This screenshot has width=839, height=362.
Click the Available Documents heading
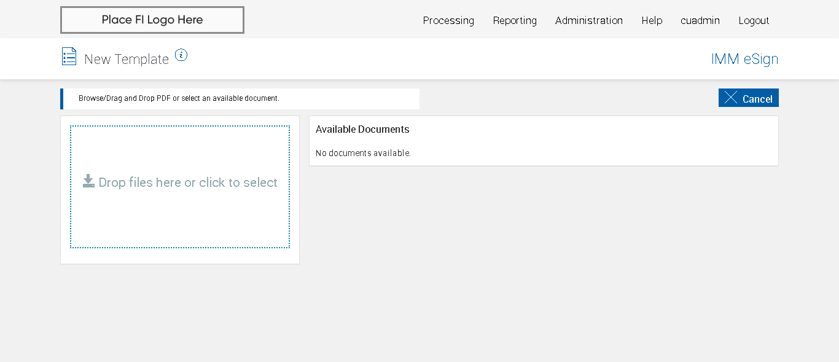click(362, 130)
